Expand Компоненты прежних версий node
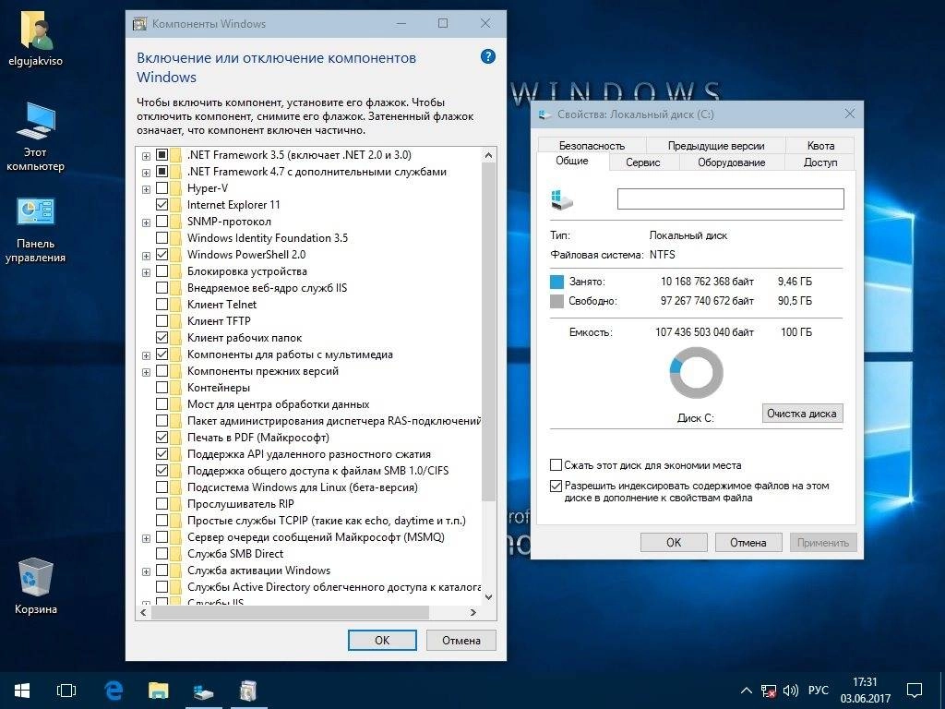945x709 pixels. click(146, 372)
